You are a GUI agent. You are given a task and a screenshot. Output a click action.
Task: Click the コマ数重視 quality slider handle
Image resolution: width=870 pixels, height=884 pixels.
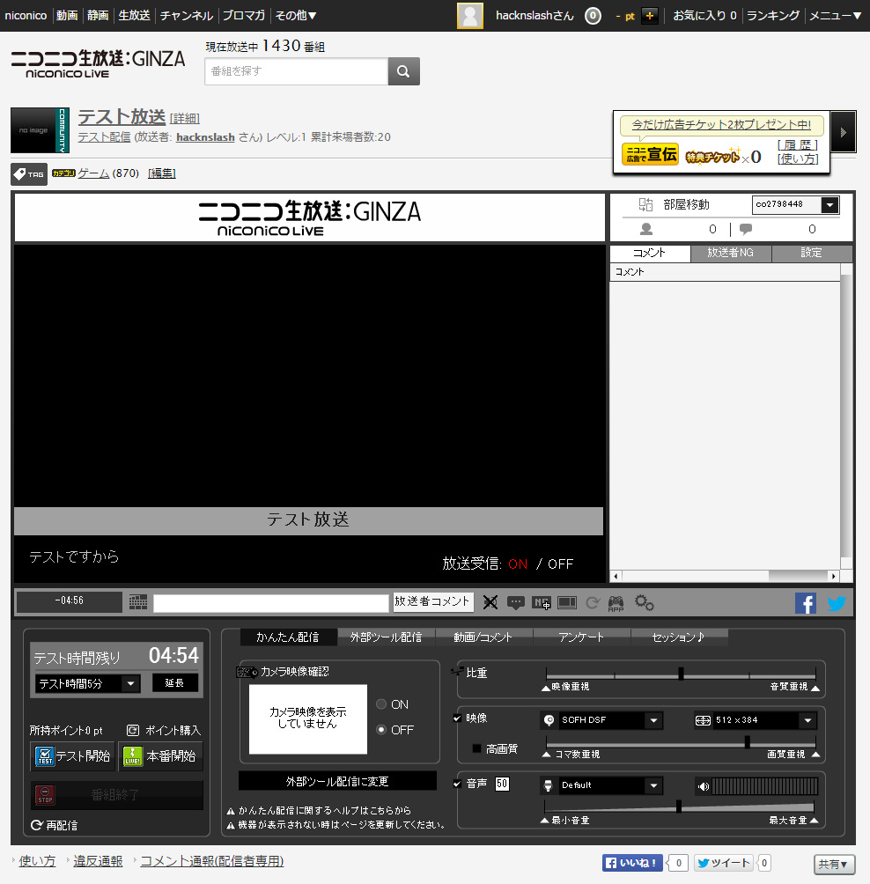point(747,743)
